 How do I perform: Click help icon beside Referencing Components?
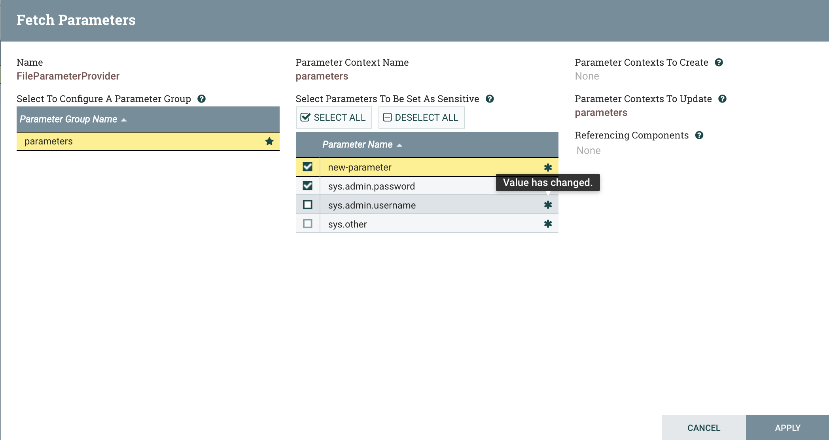tap(699, 135)
